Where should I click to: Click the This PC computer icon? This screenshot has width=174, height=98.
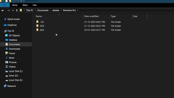pyautogui.click(x=5, y=31)
